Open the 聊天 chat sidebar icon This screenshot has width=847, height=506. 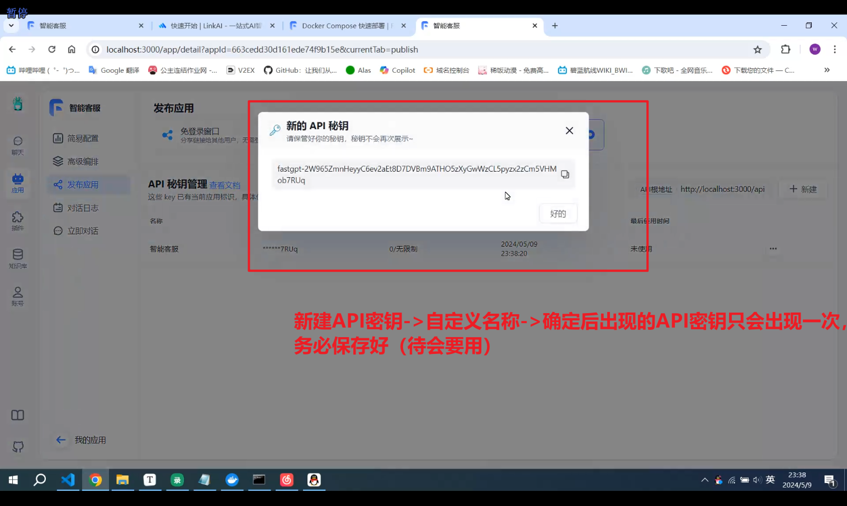point(18,145)
